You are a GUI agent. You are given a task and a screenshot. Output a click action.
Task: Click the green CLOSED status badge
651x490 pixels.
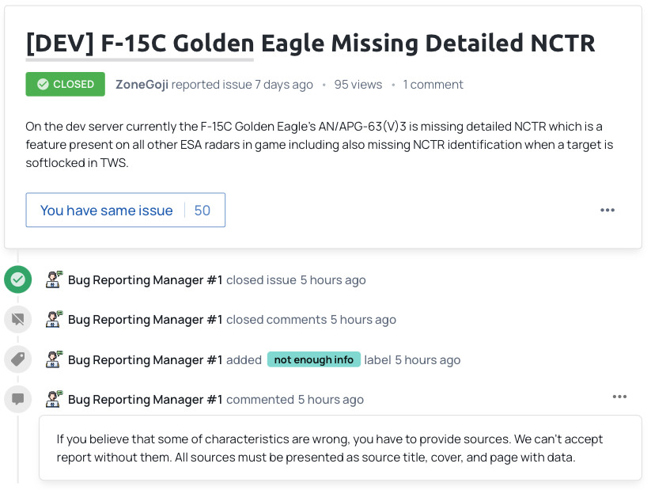click(x=65, y=84)
